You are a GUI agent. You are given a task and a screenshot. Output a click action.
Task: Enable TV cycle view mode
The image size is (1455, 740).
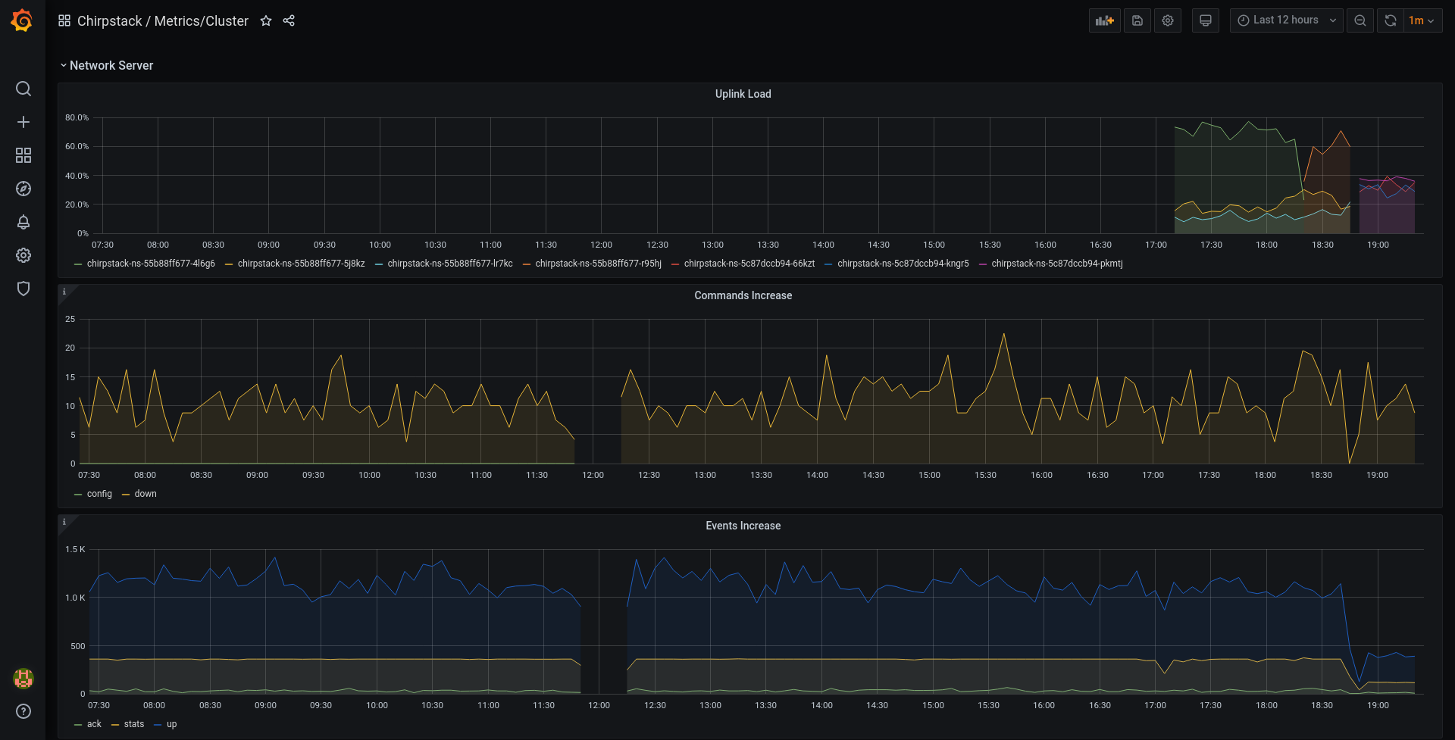tap(1205, 20)
